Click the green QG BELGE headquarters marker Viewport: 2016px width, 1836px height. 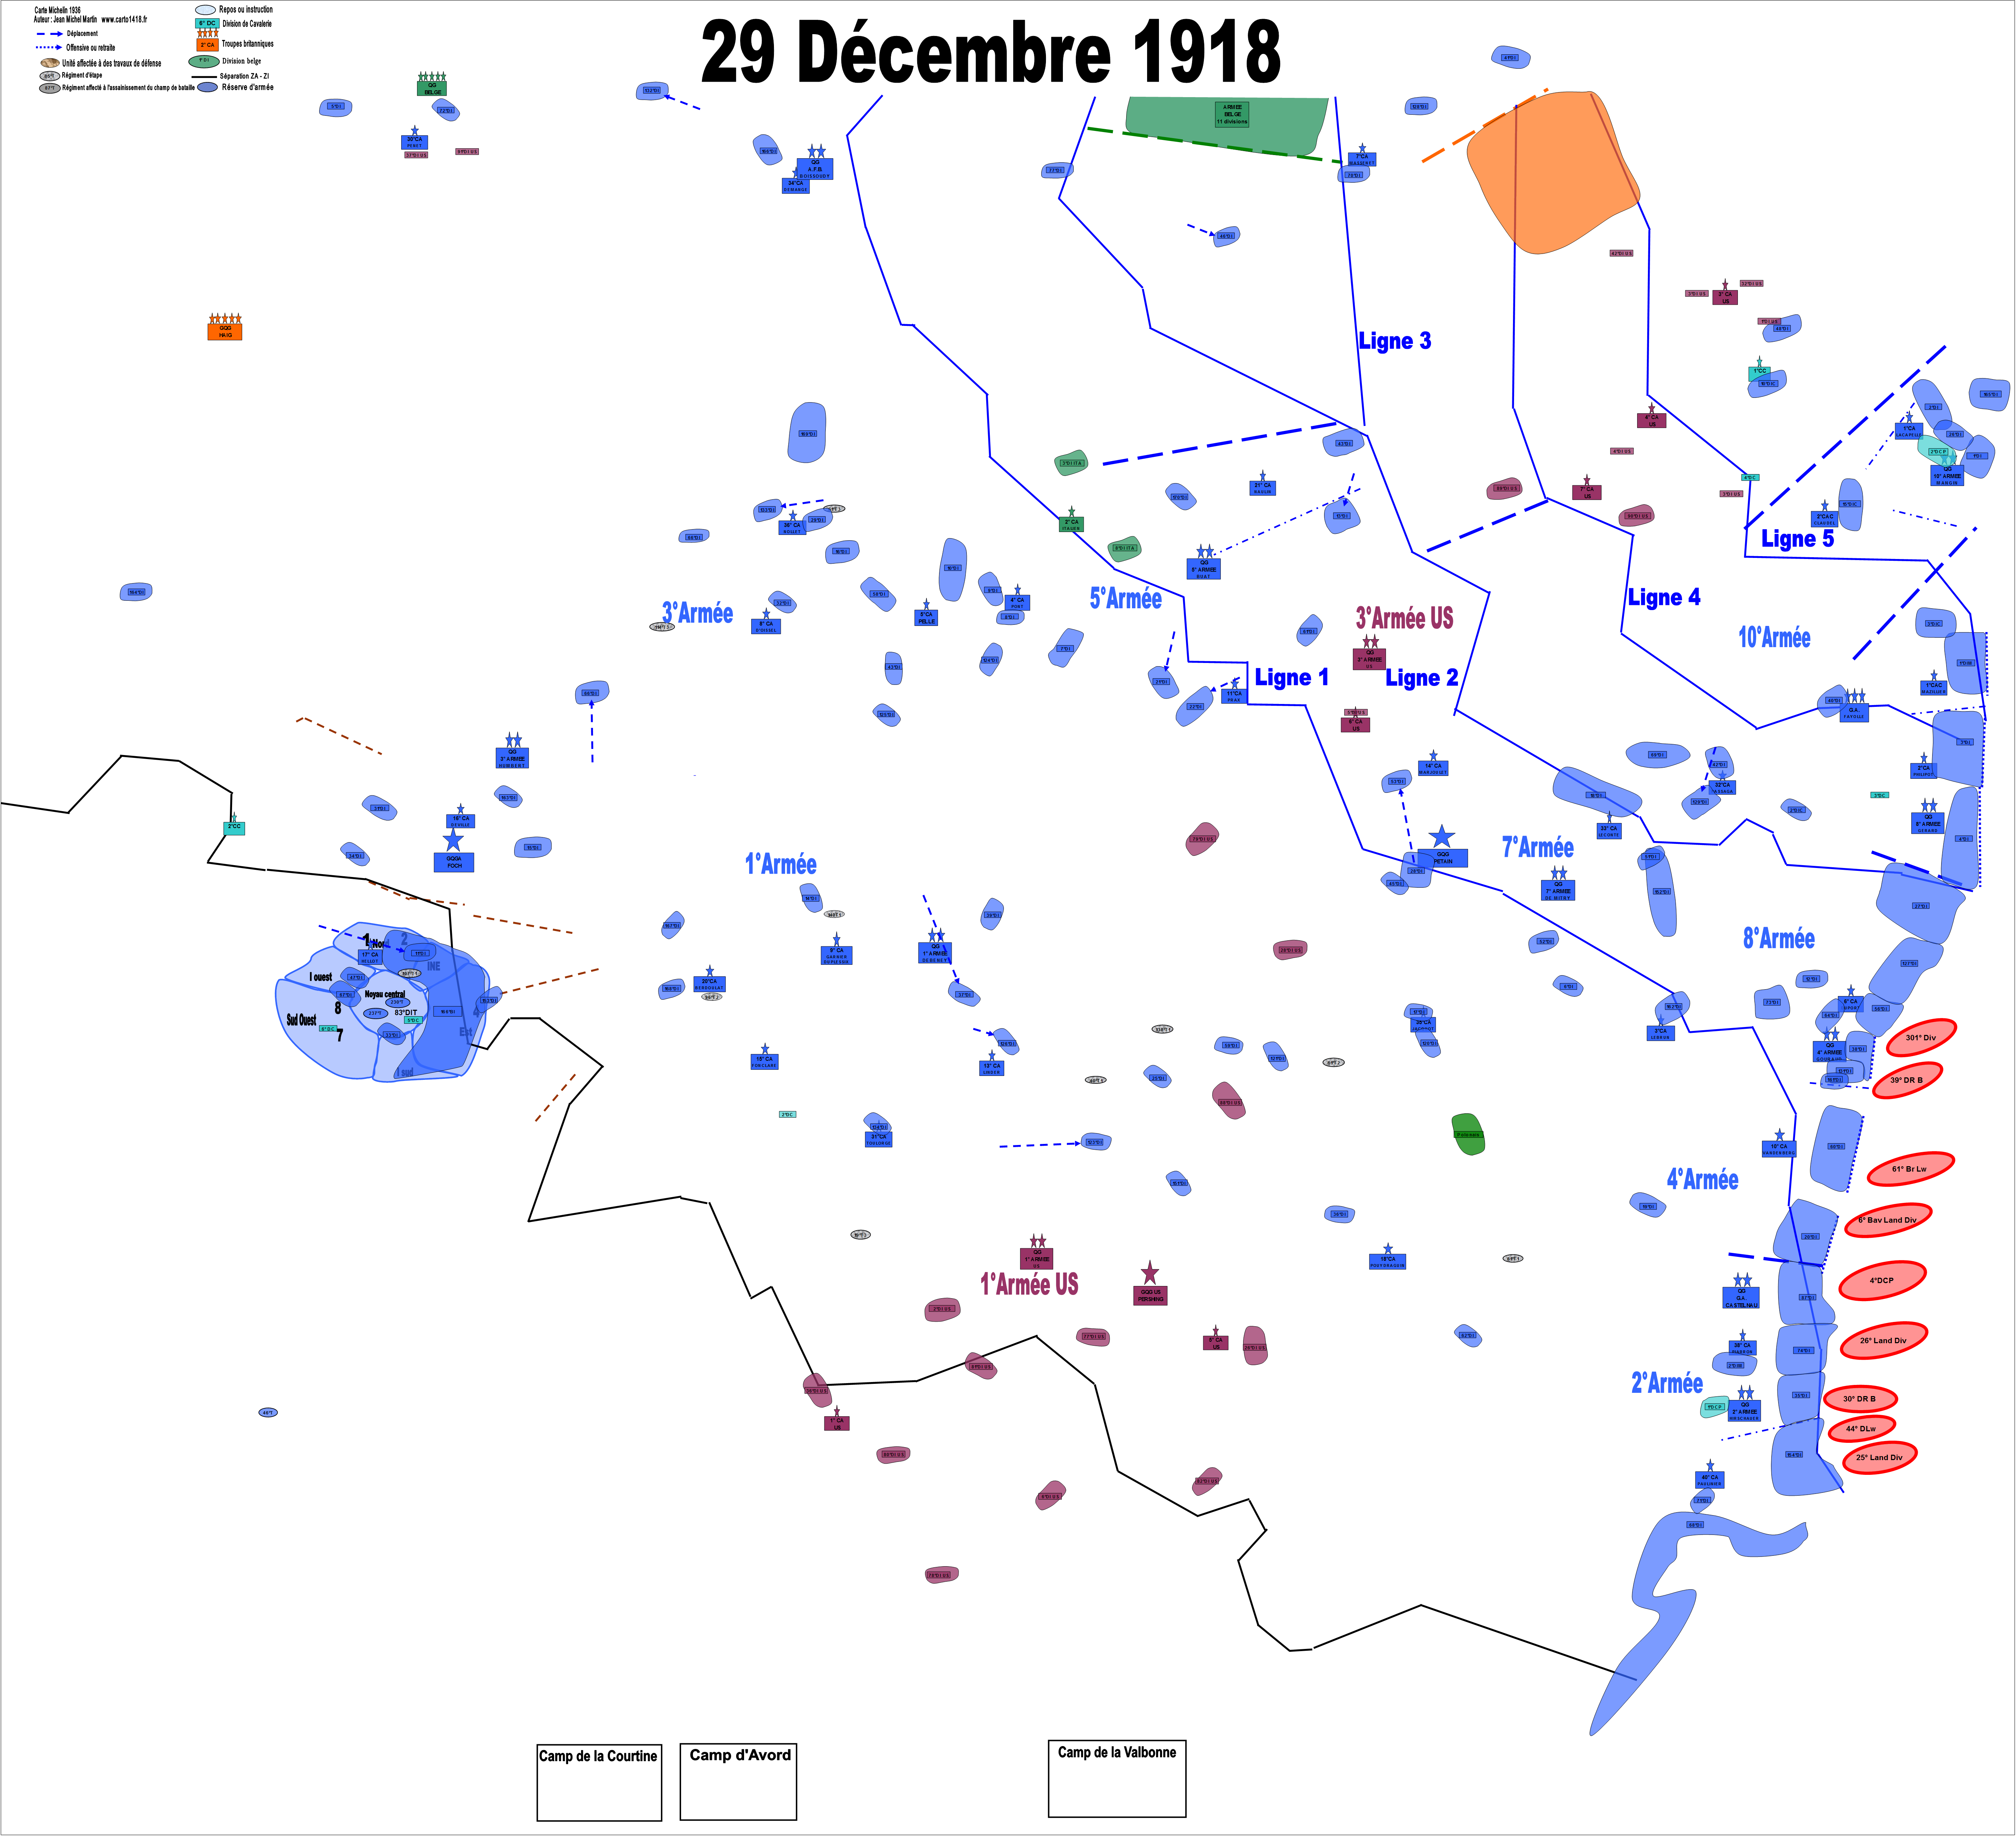(x=432, y=88)
